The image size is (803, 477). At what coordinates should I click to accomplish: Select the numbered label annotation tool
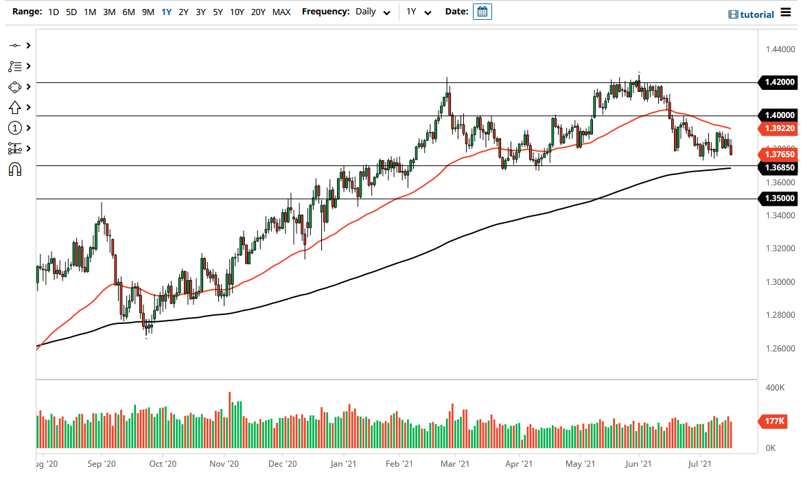click(14, 128)
